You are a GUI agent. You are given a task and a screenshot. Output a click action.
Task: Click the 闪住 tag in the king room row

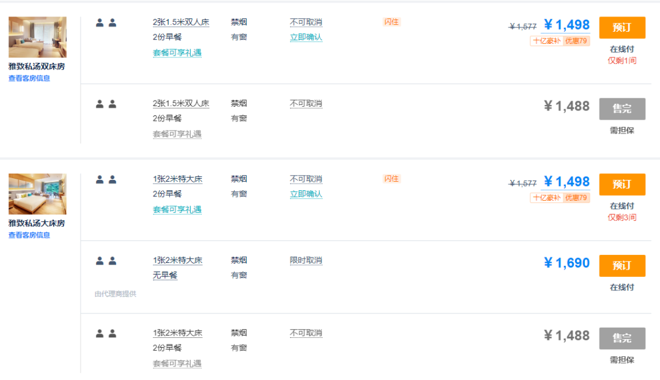pyautogui.click(x=392, y=179)
